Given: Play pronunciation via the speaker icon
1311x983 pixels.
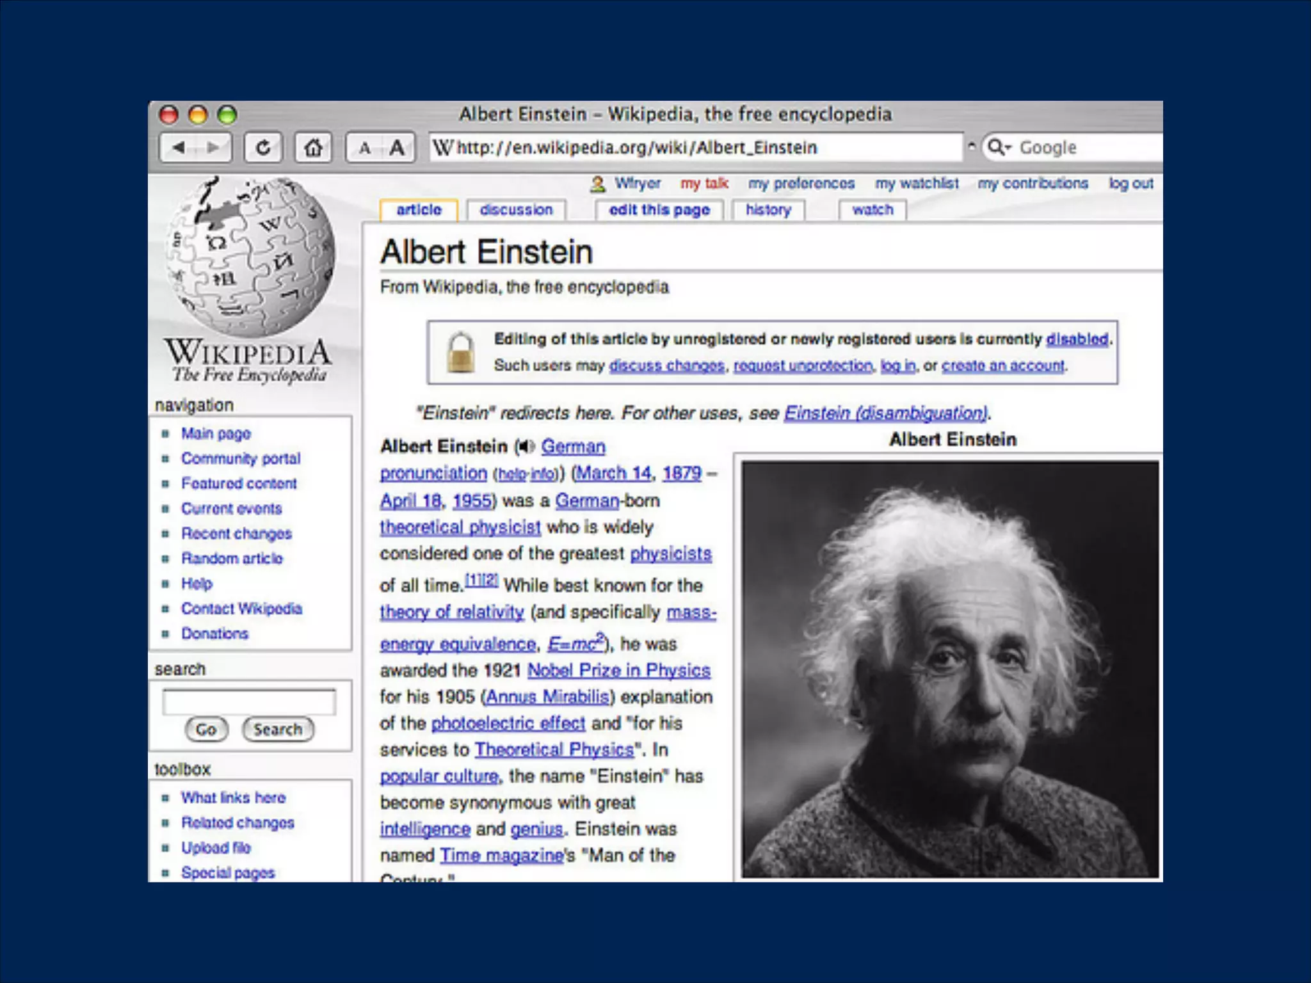Looking at the screenshot, I should (x=526, y=446).
